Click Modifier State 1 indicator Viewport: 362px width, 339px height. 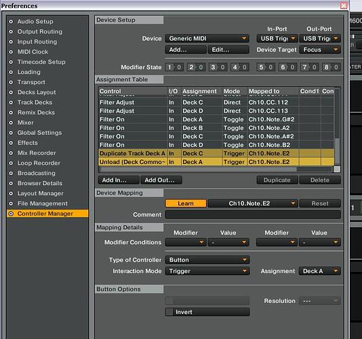(174, 67)
